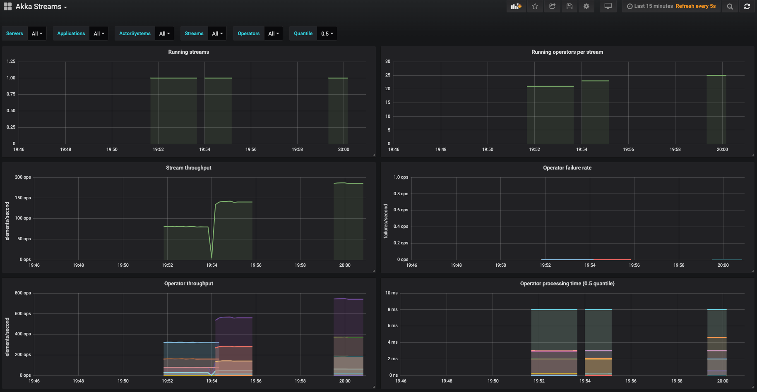Save the dashboard
The width and height of the screenshot is (757, 392).
[570, 6]
